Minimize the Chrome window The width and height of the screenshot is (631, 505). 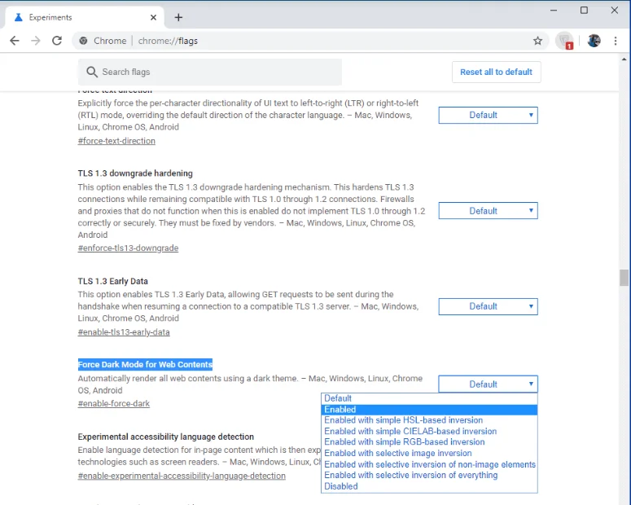554,11
